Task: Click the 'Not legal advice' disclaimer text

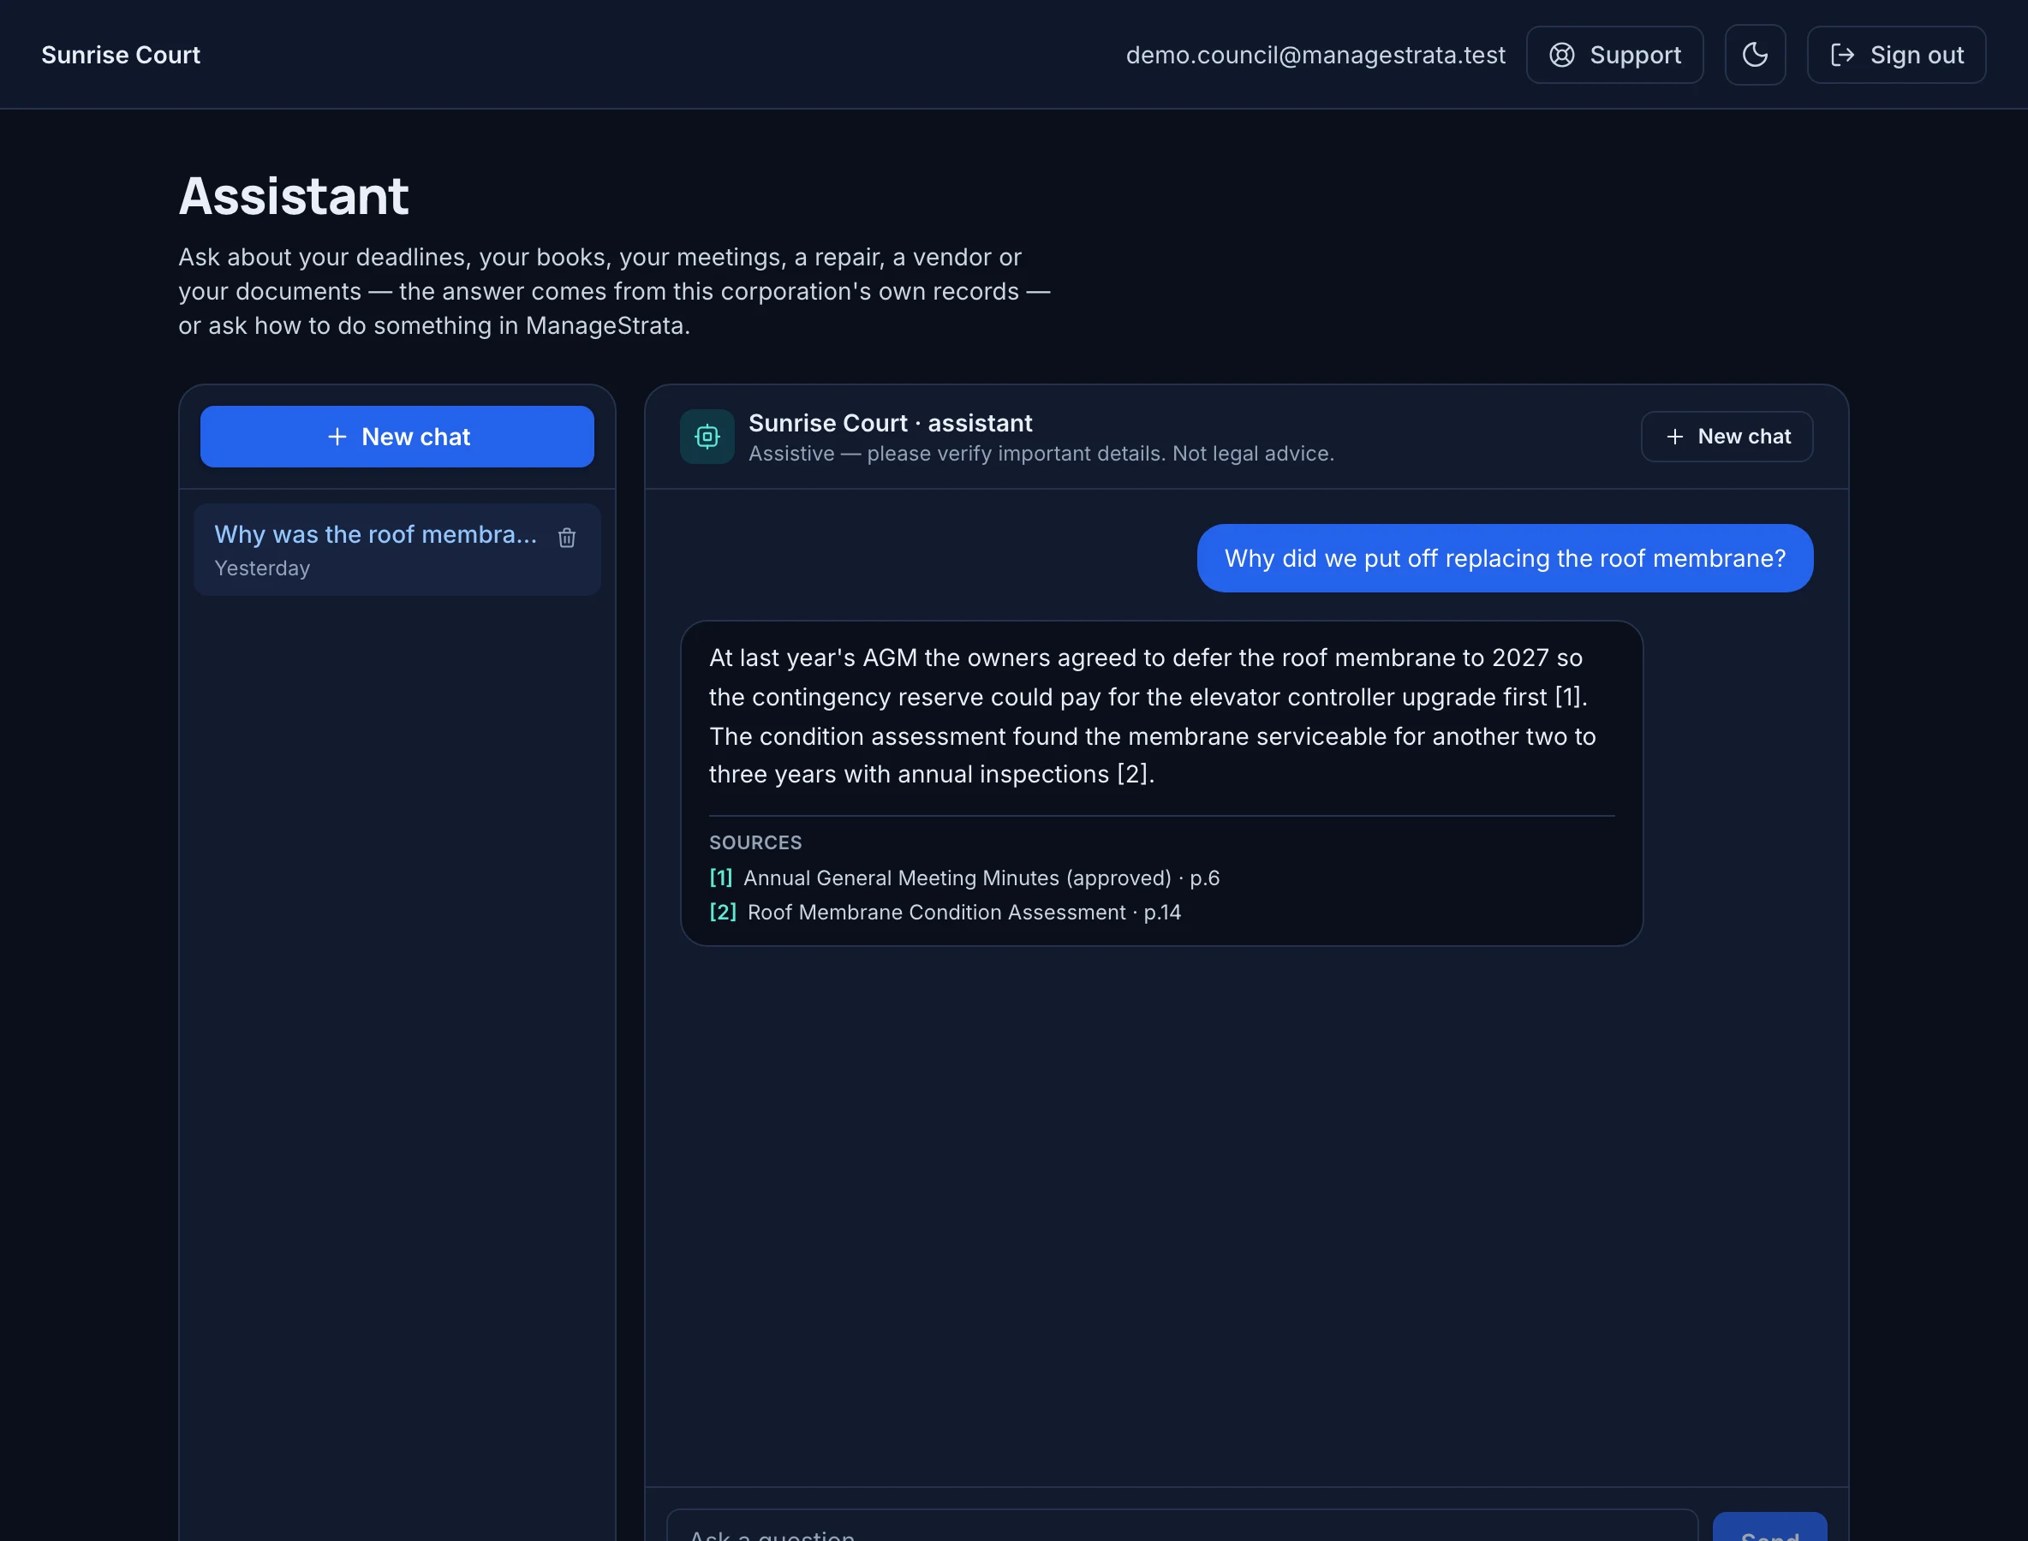Action: pos(1253,453)
